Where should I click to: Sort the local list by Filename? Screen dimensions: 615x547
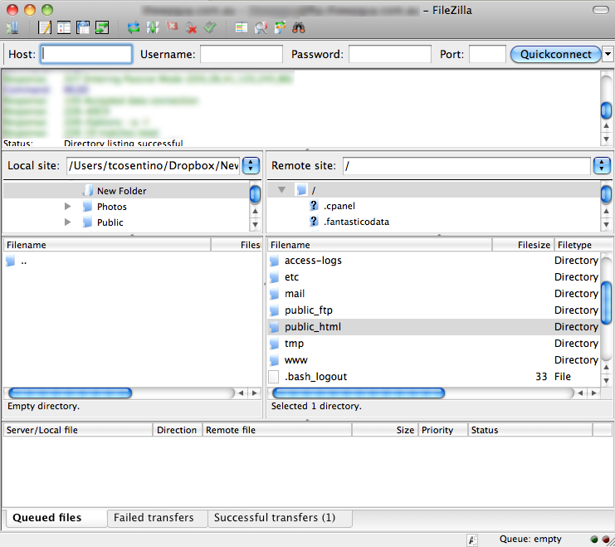click(107, 245)
